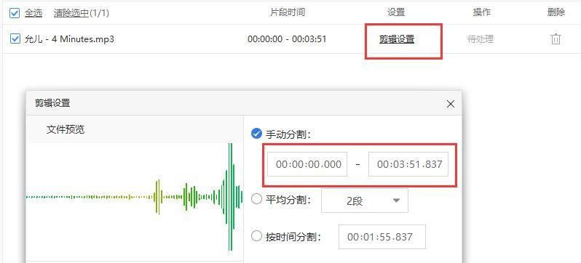The height and width of the screenshot is (263, 581).
Task: Click the file name 允儿 - 4 Minutes.mp3
Action: 69,39
